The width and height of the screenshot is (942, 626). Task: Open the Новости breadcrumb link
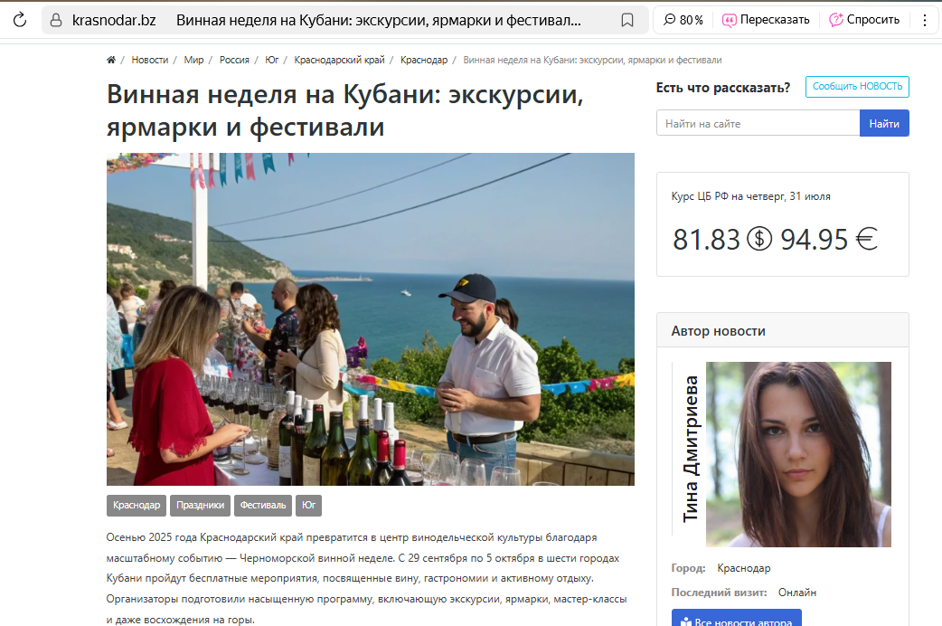coord(150,59)
